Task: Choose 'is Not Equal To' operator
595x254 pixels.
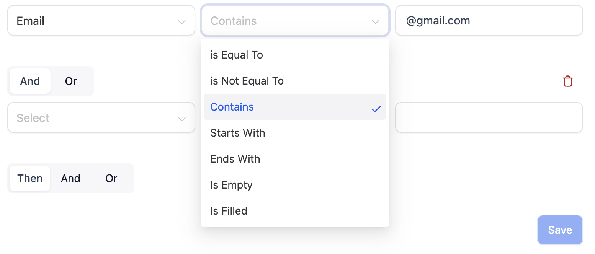Action: point(295,81)
